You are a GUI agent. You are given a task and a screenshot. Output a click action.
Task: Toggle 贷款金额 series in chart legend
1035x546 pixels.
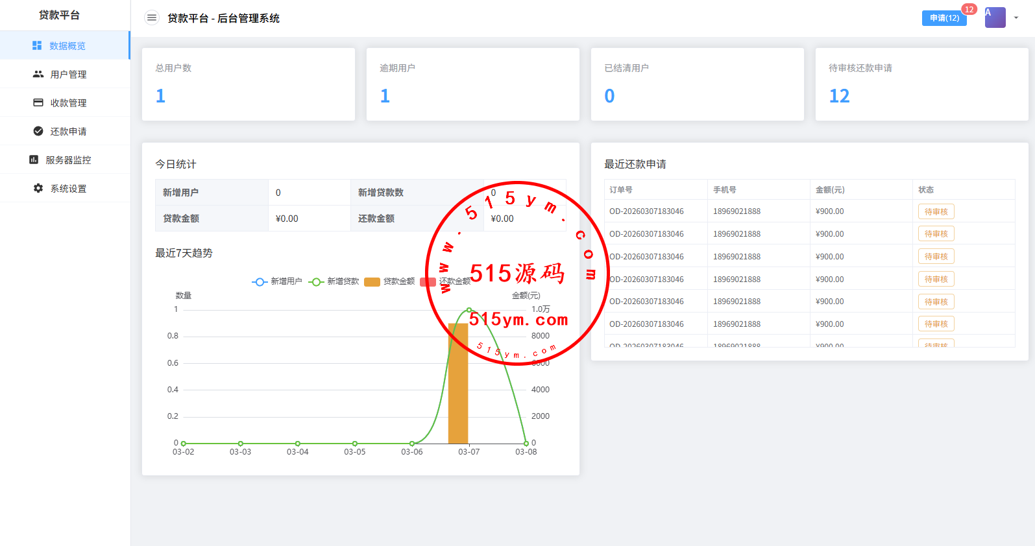coord(389,281)
